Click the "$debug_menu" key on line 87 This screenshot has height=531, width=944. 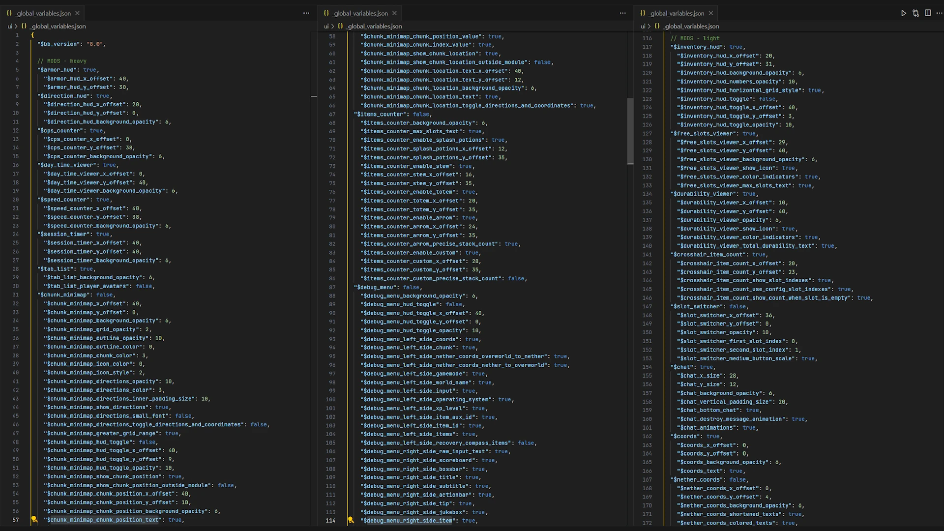375,287
